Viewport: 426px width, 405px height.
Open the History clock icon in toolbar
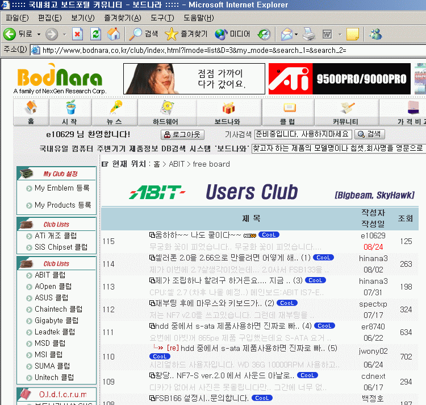(x=264, y=34)
